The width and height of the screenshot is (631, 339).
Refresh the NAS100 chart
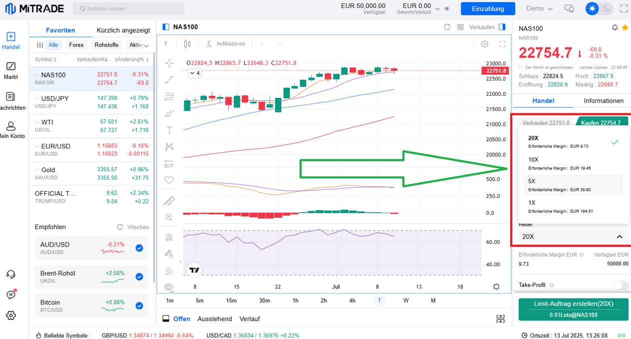[447, 27]
